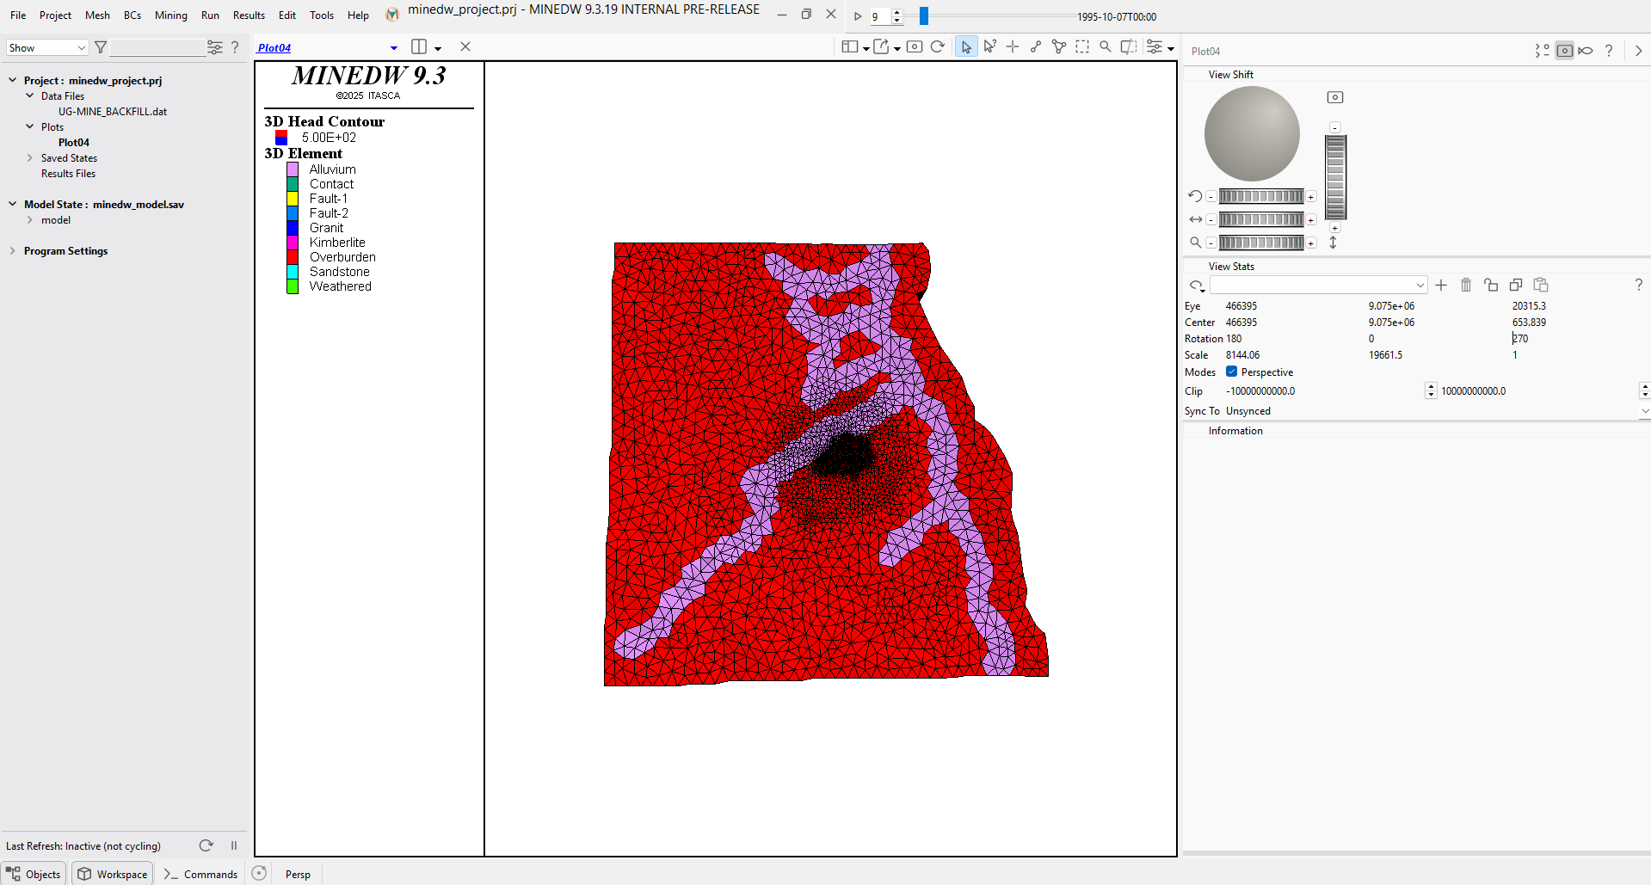
Task: Click the filter funnel icon
Action: [x=101, y=47]
